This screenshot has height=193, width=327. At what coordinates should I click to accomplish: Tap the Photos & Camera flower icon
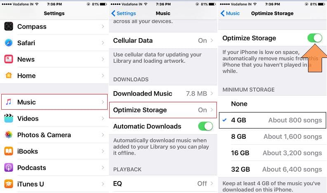pyautogui.click(x=9, y=135)
